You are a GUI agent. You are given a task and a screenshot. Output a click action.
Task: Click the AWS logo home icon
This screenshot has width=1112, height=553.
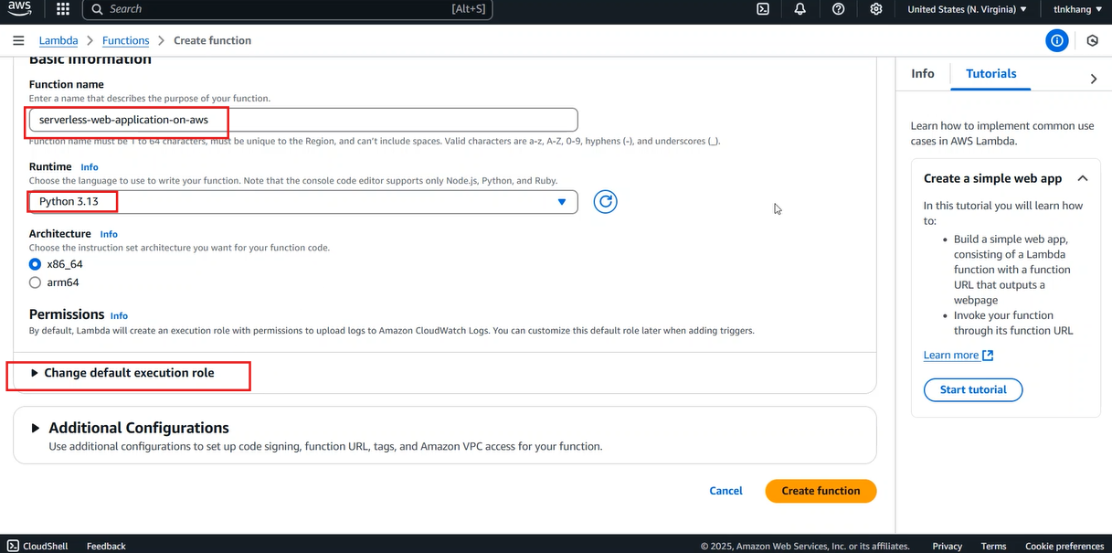[19, 9]
